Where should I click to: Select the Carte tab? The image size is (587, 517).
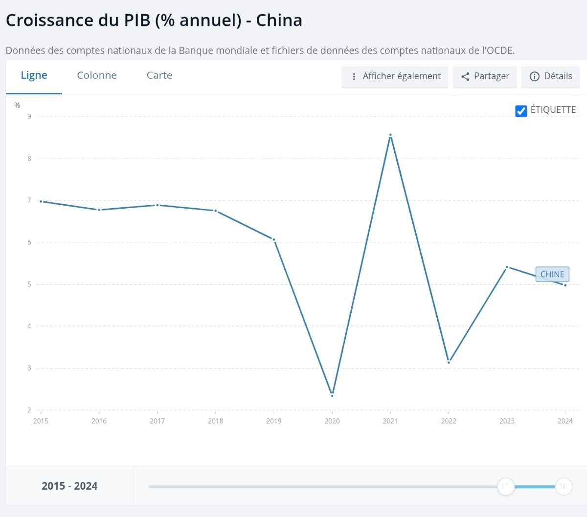[159, 76]
